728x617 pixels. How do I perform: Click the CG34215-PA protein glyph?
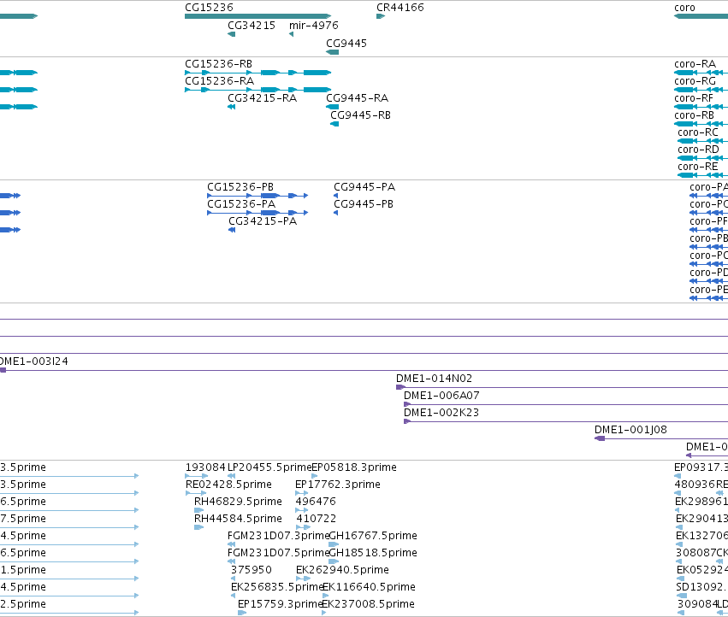click(x=232, y=230)
